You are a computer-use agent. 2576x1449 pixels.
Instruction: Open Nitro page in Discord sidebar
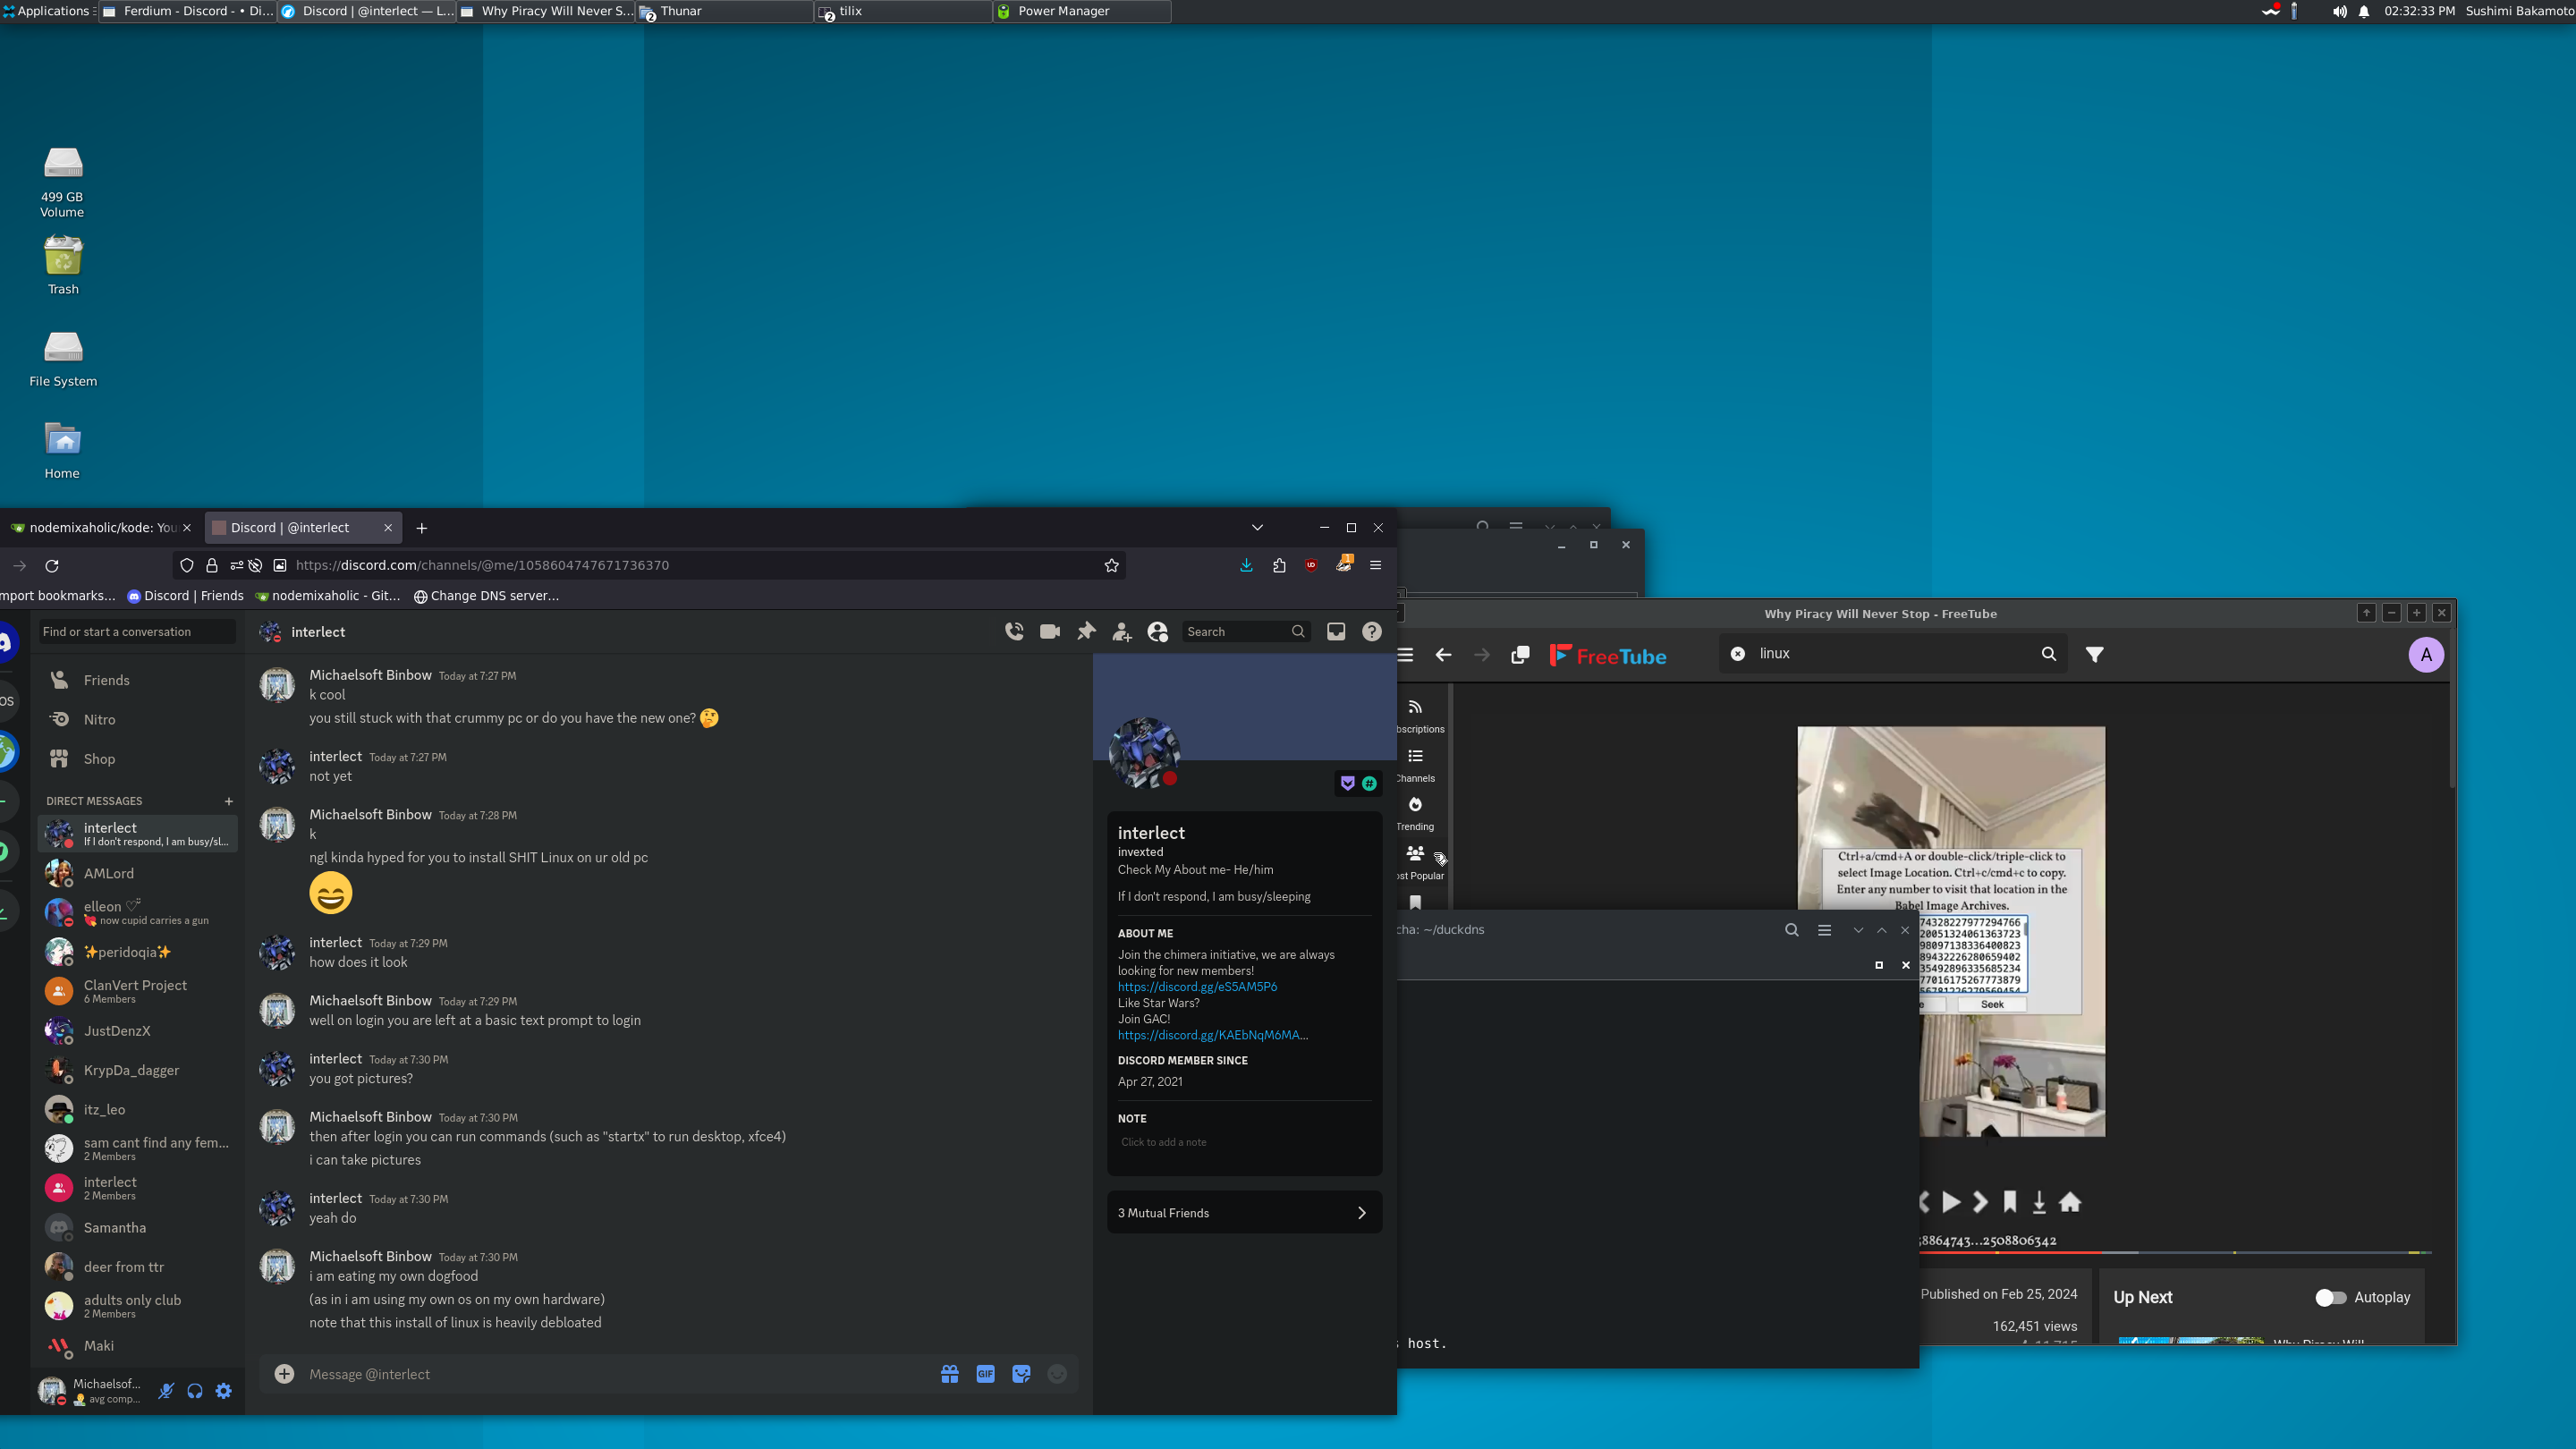138,719
